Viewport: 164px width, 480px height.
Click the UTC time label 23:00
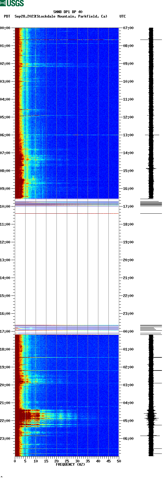tap(128, 314)
